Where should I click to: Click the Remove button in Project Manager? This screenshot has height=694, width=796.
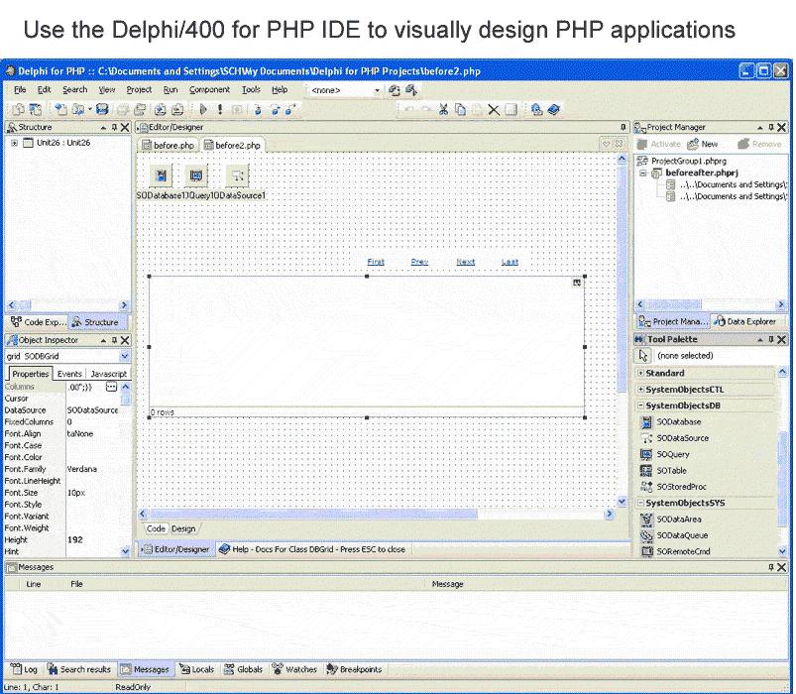pos(760,144)
